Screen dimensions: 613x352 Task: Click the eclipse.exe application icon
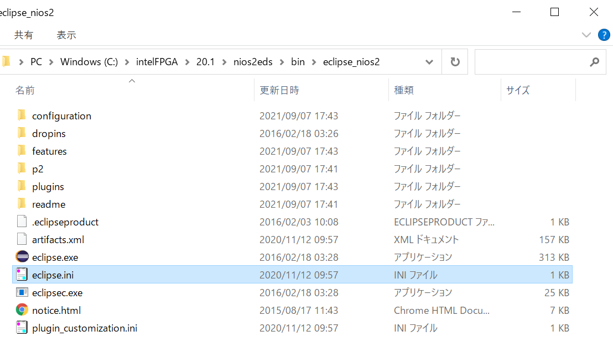coord(22,256)
